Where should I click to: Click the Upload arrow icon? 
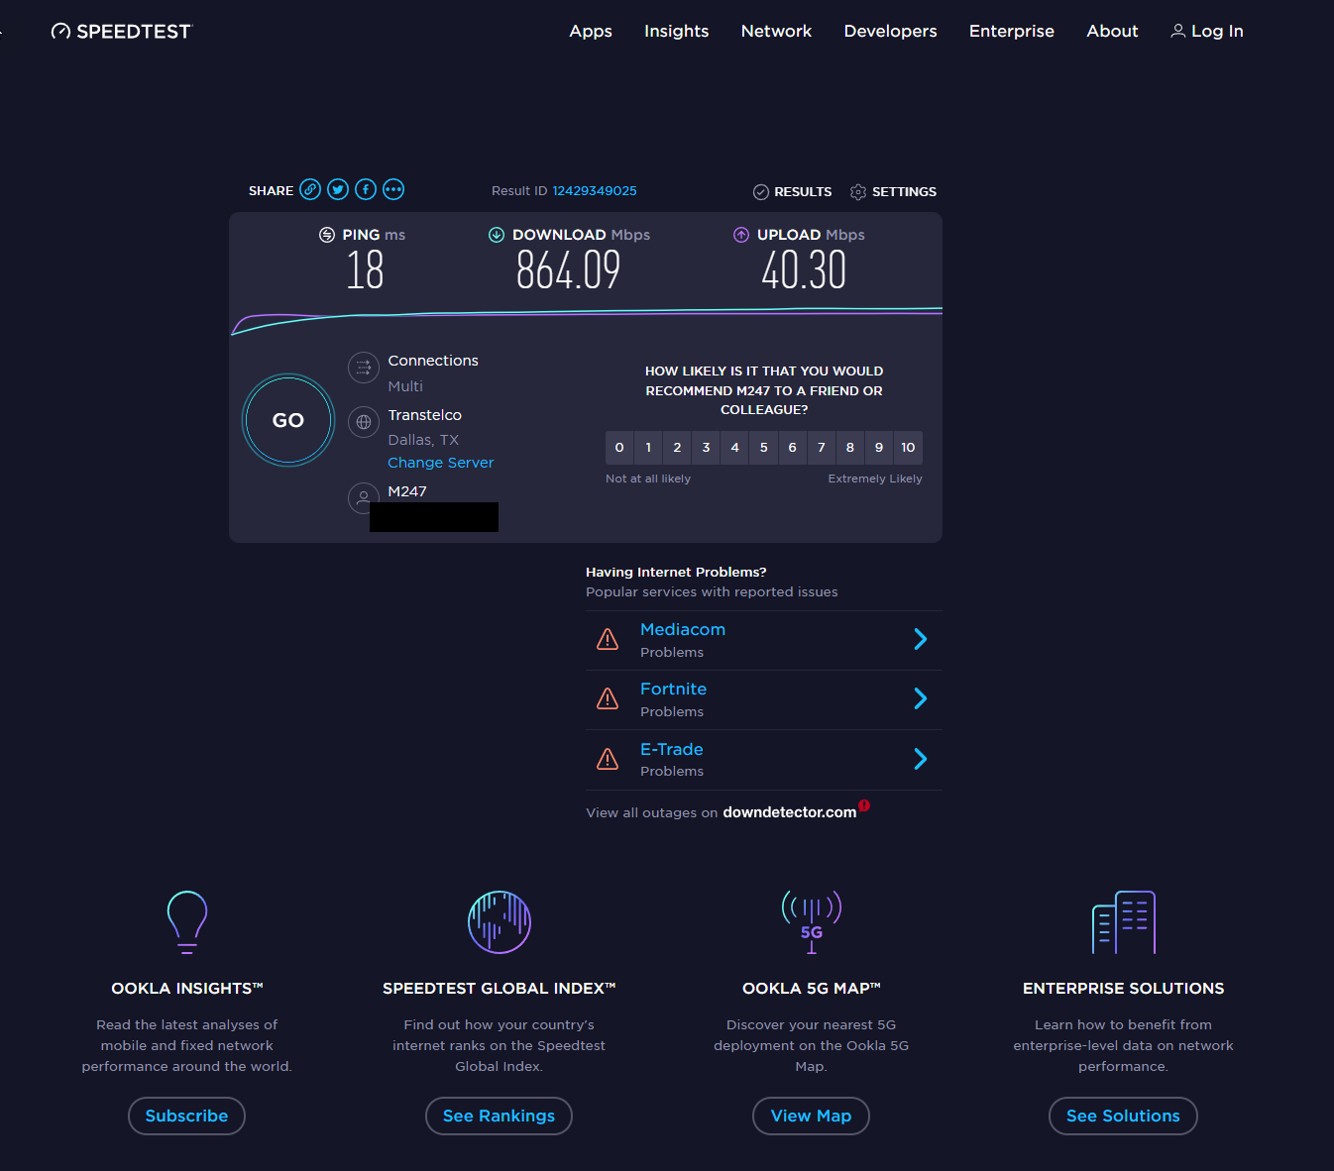741,235
